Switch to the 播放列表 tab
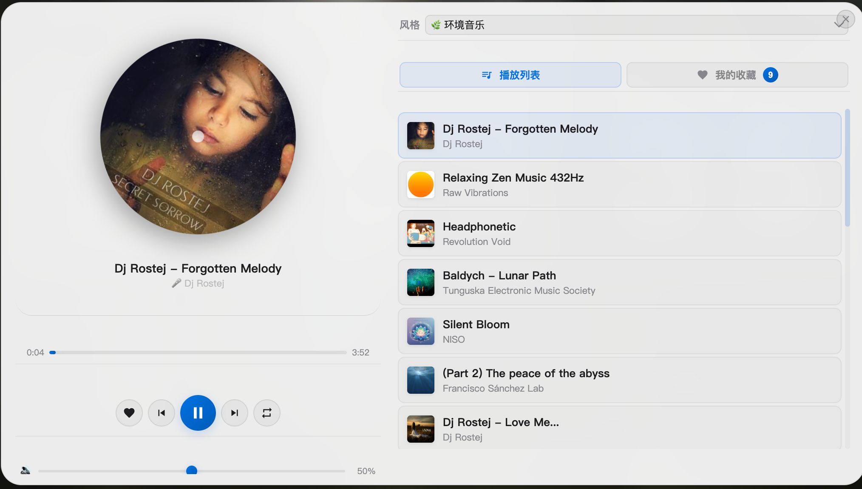Viewport: 862px width, 489px height. (510, 75)
